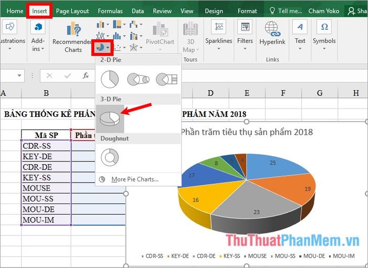Click the Cham Yoko account name
368x268 pixels.
tap(324, 11)
